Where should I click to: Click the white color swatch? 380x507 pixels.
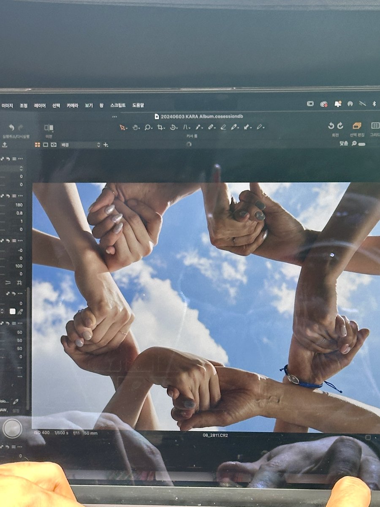(12, 311)
